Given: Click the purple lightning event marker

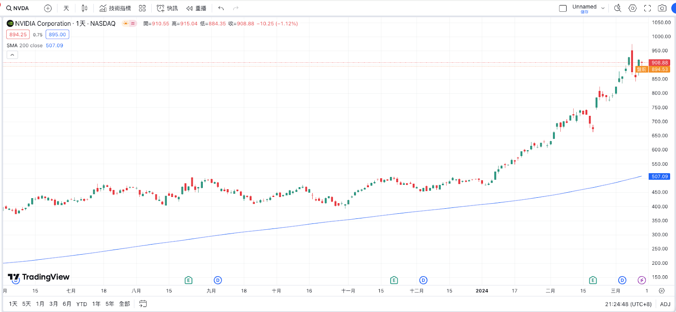Looking at the screenshot, I should point(642,280).
